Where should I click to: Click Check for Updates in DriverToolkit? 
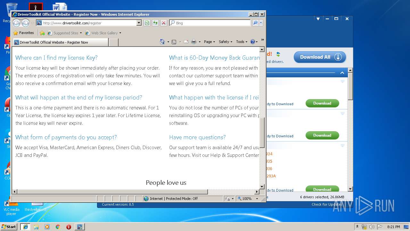point(327,204)
